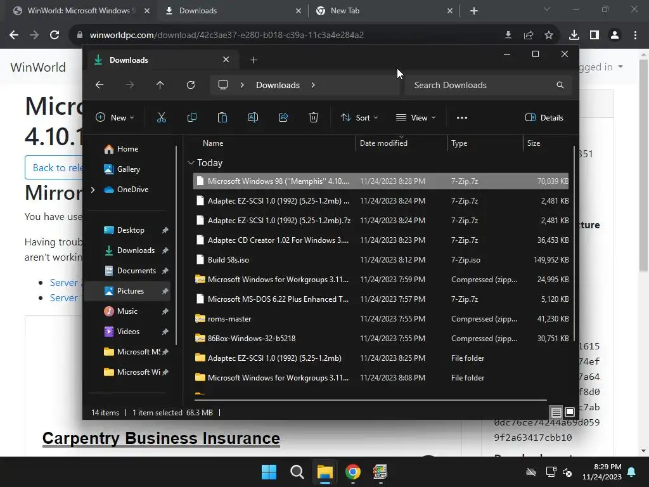Open Chrome downloads tray icon

(574, 36)
